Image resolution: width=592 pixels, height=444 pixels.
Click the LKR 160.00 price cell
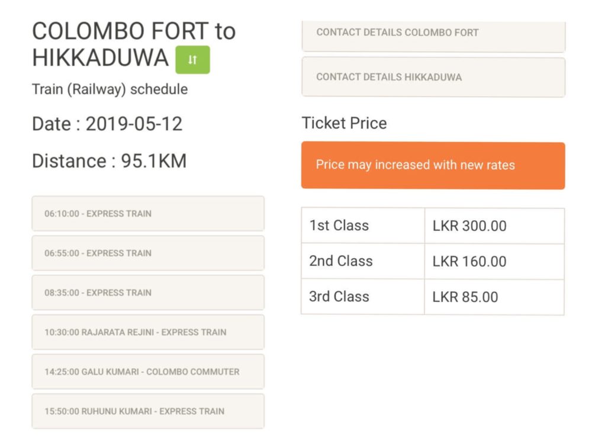tap(469, 262)
